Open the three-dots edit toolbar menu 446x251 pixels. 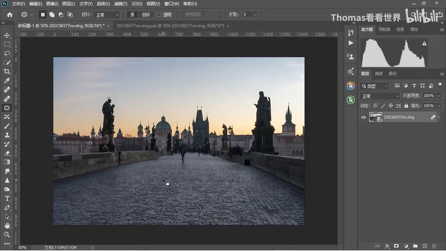coord(7,244)
